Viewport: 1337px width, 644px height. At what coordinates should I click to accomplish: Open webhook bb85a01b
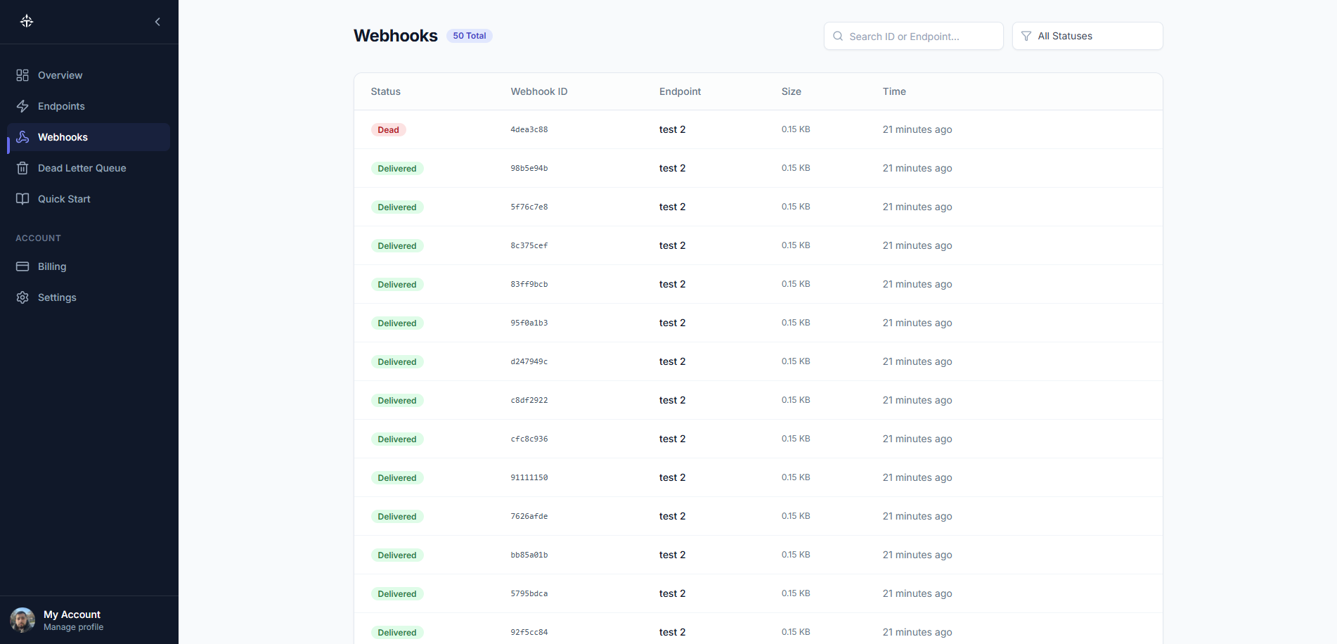[x=758, y=555]
